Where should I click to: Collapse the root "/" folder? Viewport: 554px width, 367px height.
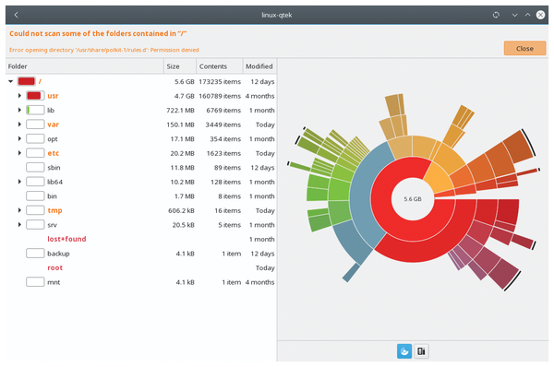click(10, 81)
